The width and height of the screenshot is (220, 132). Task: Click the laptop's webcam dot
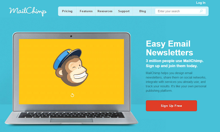point(71,36)
